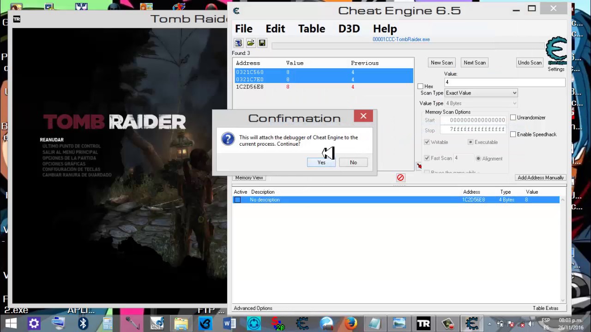Close the Confirmation dialog with red X
Image resolution: width=591 pixels, height=332 pixels.
coord(363,116)
